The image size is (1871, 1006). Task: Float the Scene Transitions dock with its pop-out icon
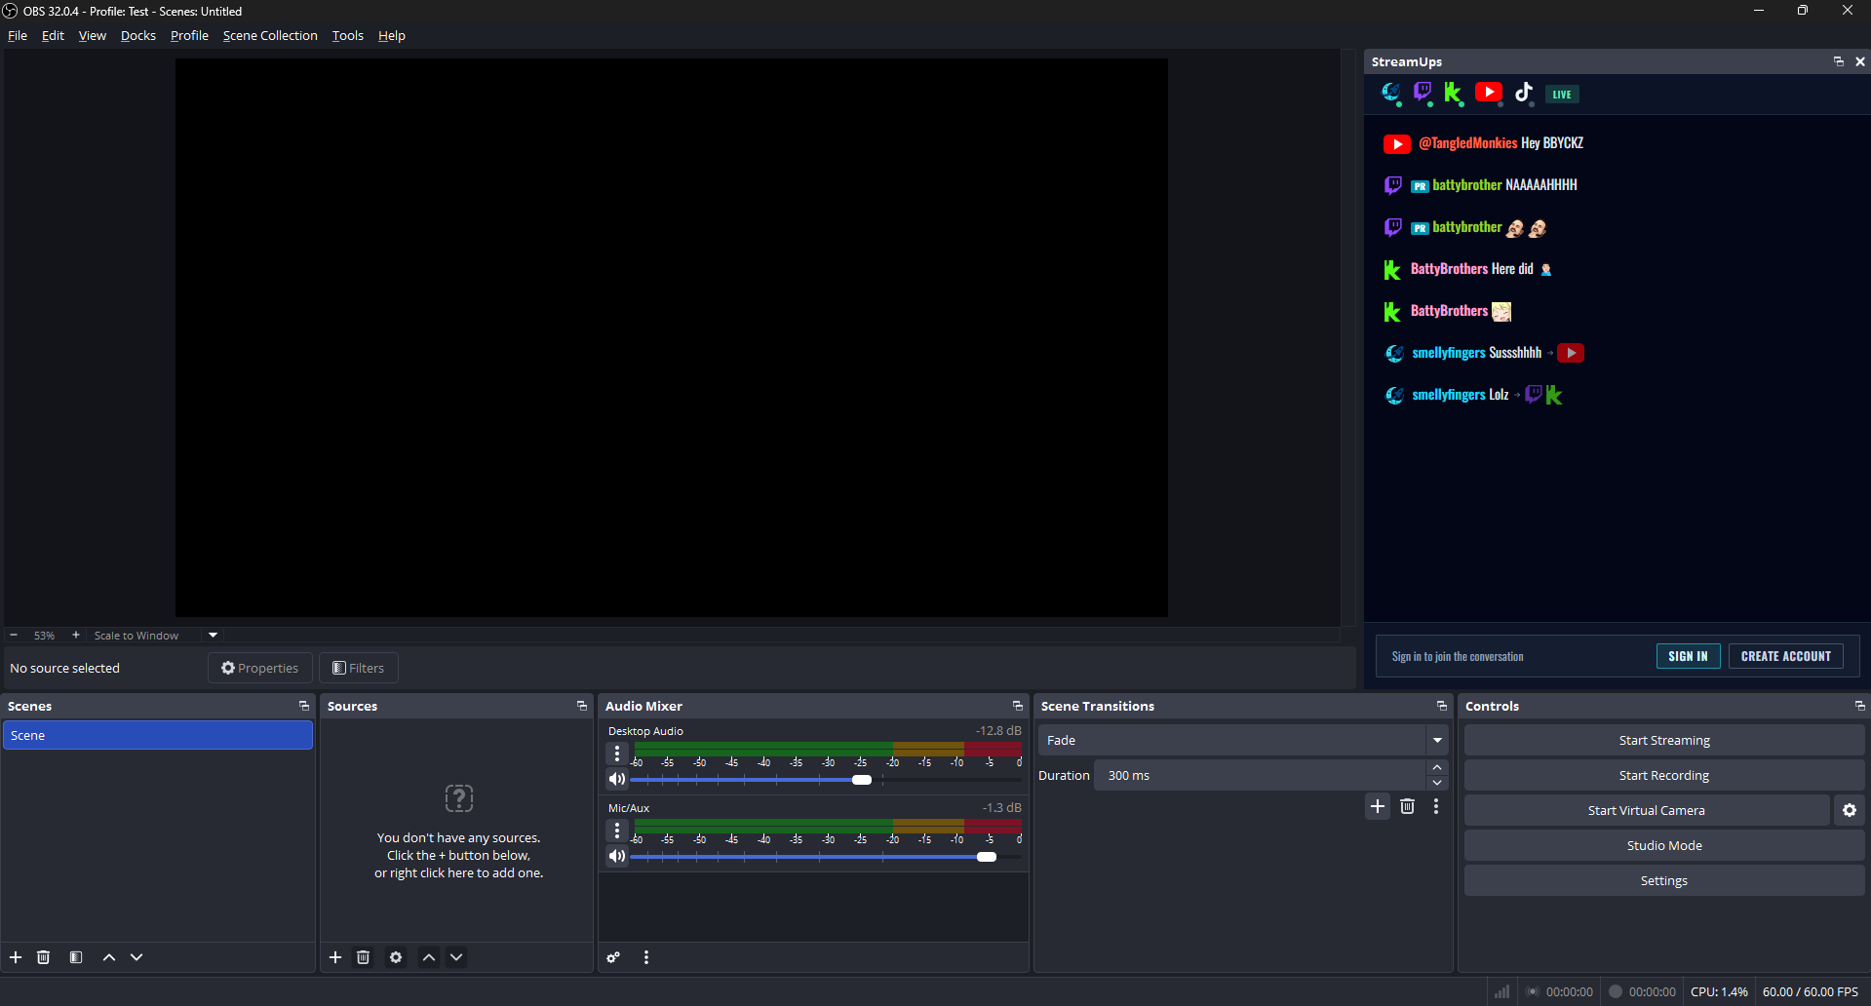tap(1442, 706)
